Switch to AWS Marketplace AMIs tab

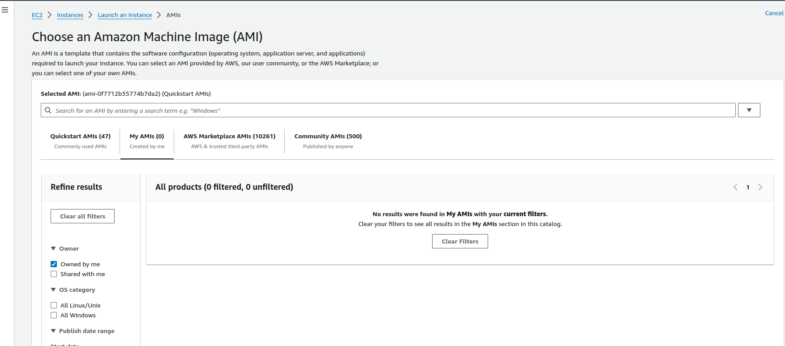point(229,141)
